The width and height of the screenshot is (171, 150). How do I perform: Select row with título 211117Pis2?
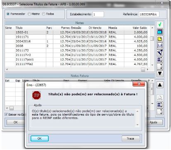[x=76, y=64]
